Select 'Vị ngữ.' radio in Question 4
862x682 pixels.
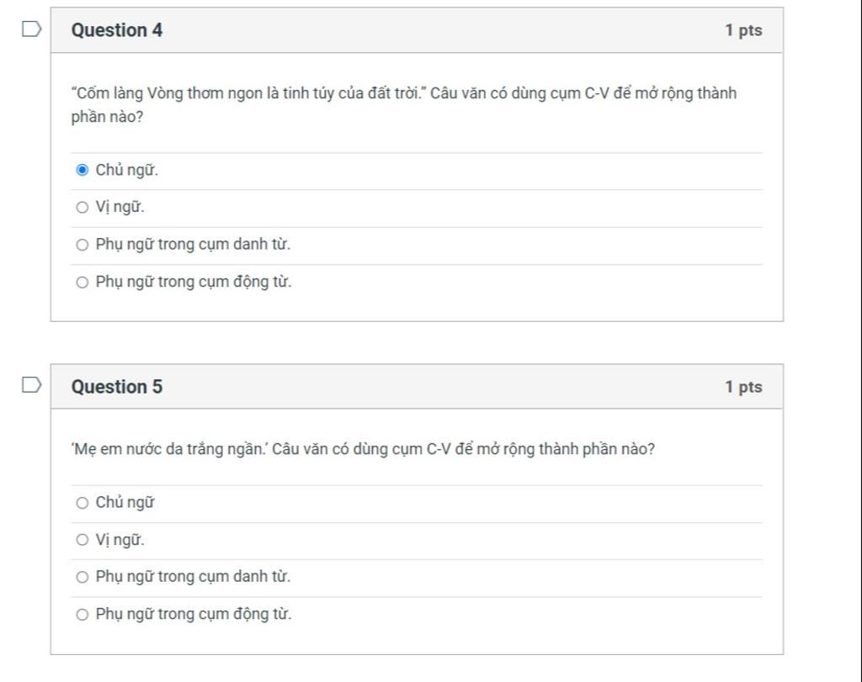[82, 207]
